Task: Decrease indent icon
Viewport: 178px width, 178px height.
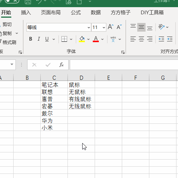Action: pyautogui.click(x=161, y=39)
